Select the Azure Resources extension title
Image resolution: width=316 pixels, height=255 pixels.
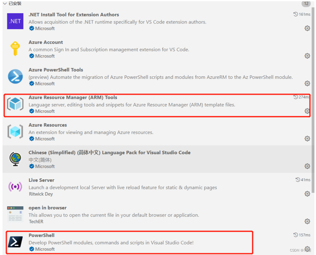[47, 125]
